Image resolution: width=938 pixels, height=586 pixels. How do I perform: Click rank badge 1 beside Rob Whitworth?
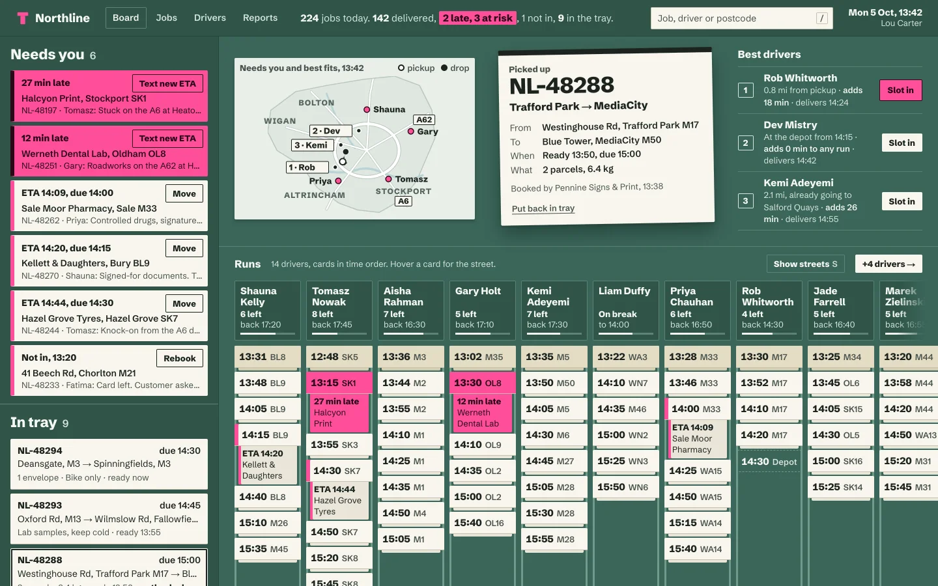click(x=746, y=91)
